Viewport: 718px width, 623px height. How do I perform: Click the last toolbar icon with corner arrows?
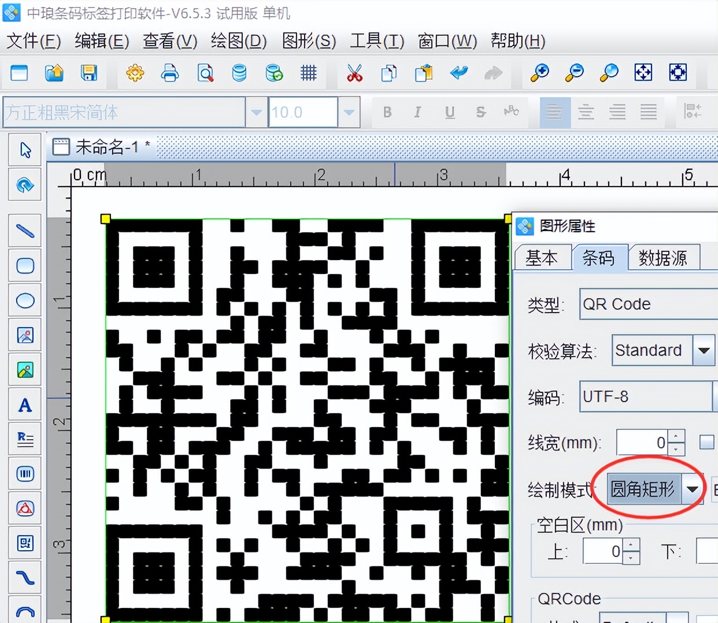click(x=678, y=73)
